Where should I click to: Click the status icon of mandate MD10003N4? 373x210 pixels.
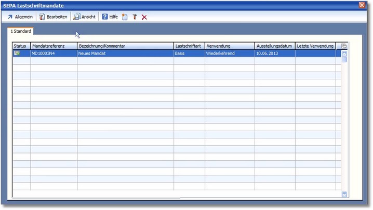pyautogui.click(x=17, y=53)
